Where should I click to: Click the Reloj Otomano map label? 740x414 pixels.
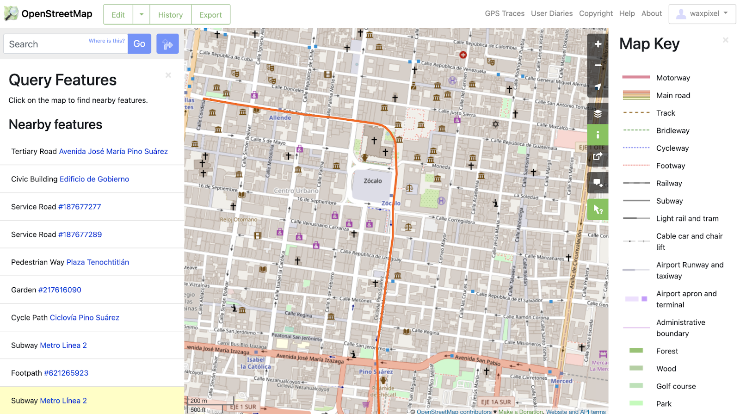coord(239,220)
